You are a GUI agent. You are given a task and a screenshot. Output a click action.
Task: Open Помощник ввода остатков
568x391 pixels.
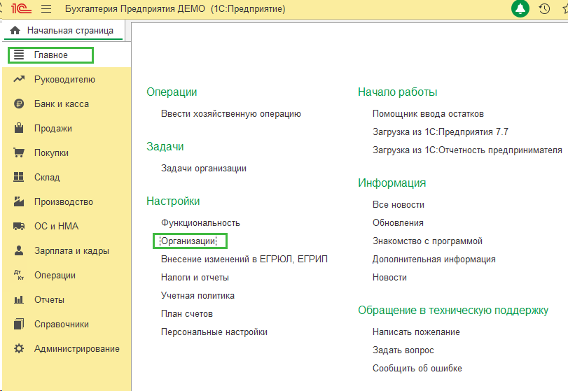(428, 114)
